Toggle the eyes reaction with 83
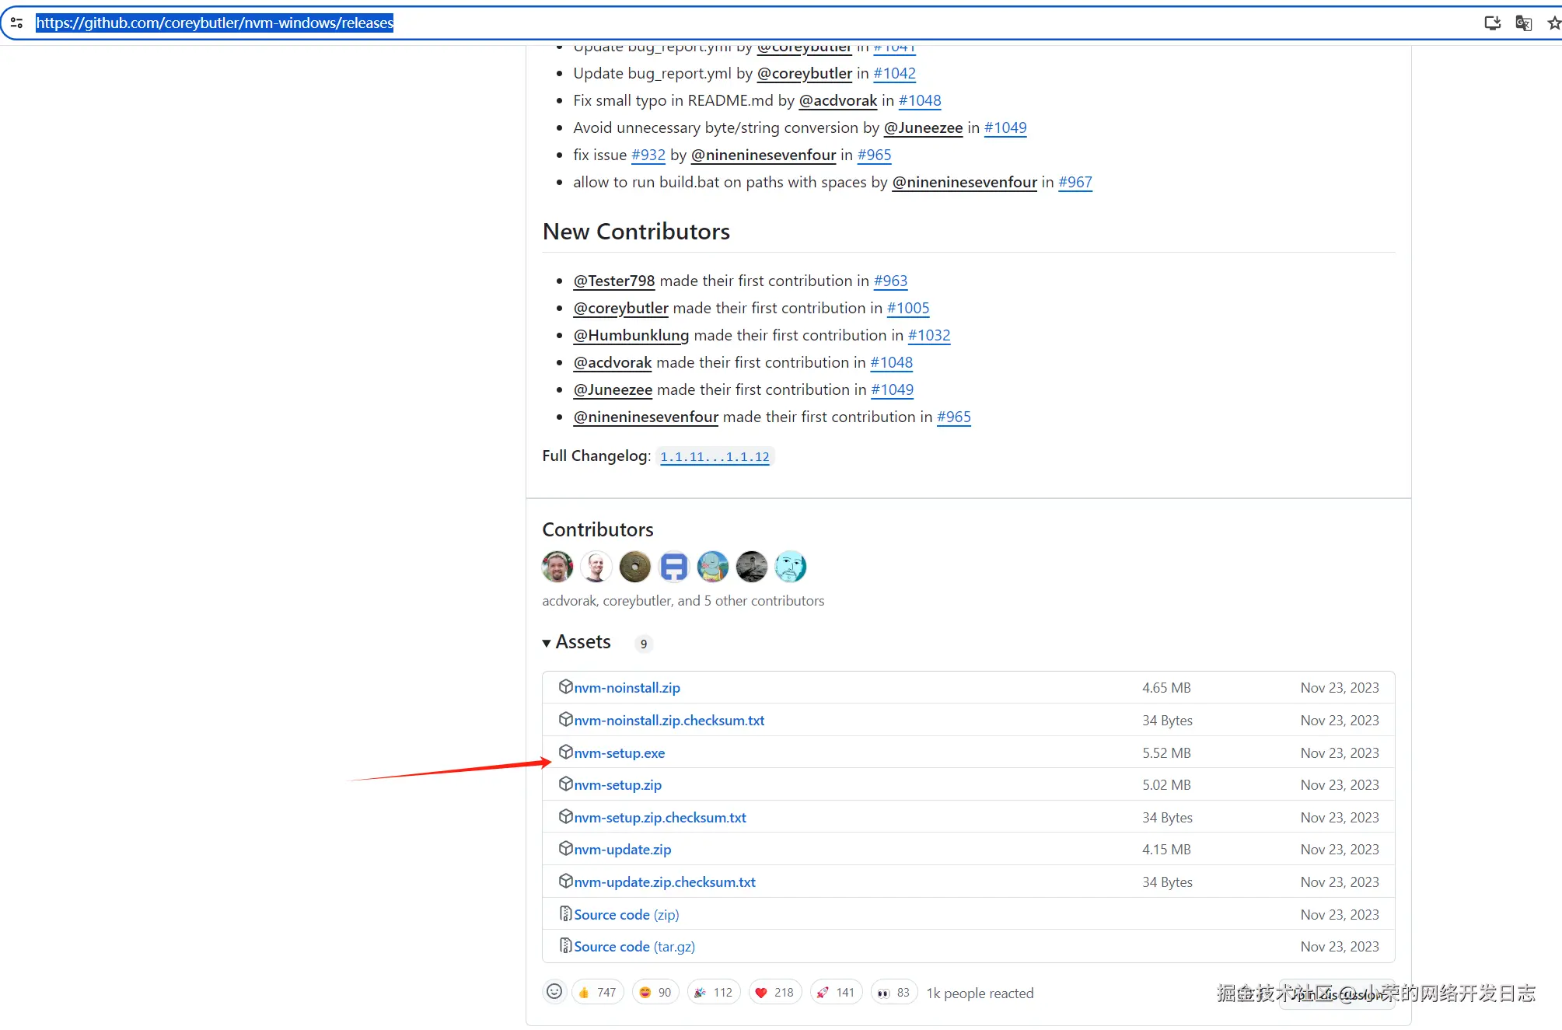 click(893, 993)
